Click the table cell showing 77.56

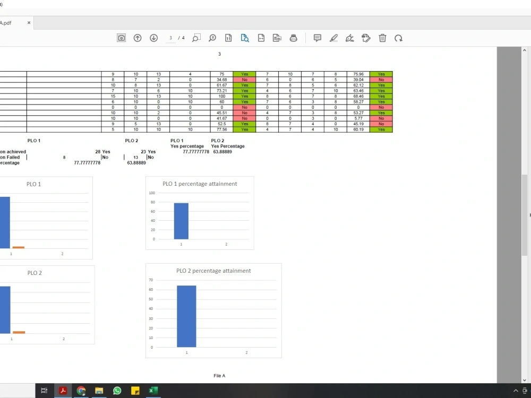222,129
